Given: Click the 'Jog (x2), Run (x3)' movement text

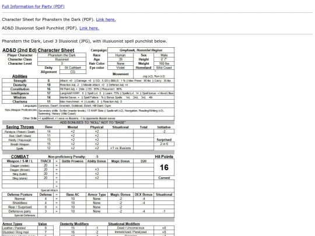Looking at the screenshot, I should click(153, 76).
